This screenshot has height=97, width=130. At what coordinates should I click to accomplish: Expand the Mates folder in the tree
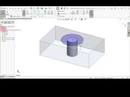click(x=1, y=41)
